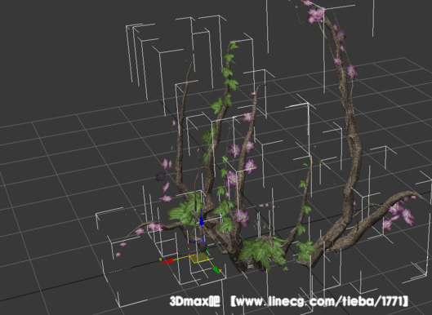Select topmost ivy leaf on center vine
This screenshot has height=315, width=432.
pyautogui.click(x=234, y=46)
